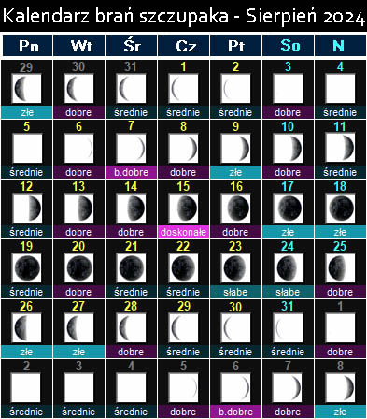
Task: Click the yellow date number 21
Action: click(x=131, y=246)
